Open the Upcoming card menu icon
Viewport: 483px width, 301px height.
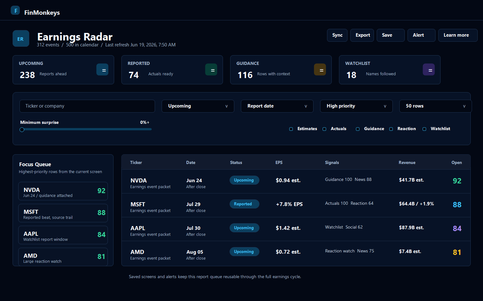(103, 70)
